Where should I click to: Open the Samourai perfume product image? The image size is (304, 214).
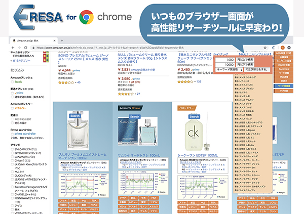(138, 132)
